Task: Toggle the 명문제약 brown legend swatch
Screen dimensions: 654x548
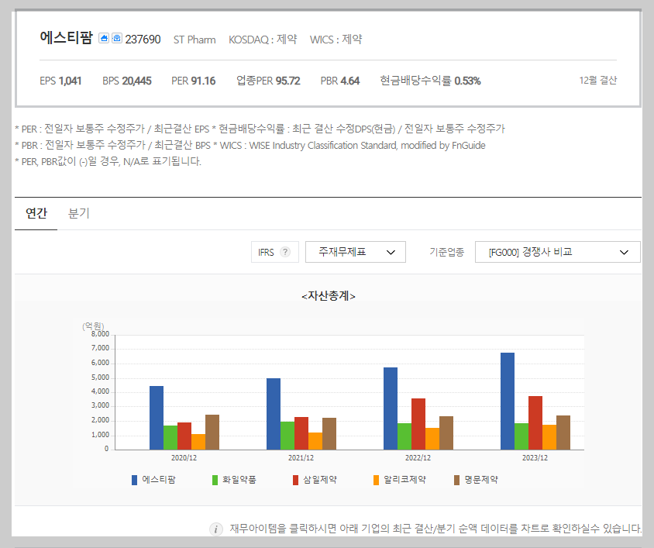Action: coord(456,480)
